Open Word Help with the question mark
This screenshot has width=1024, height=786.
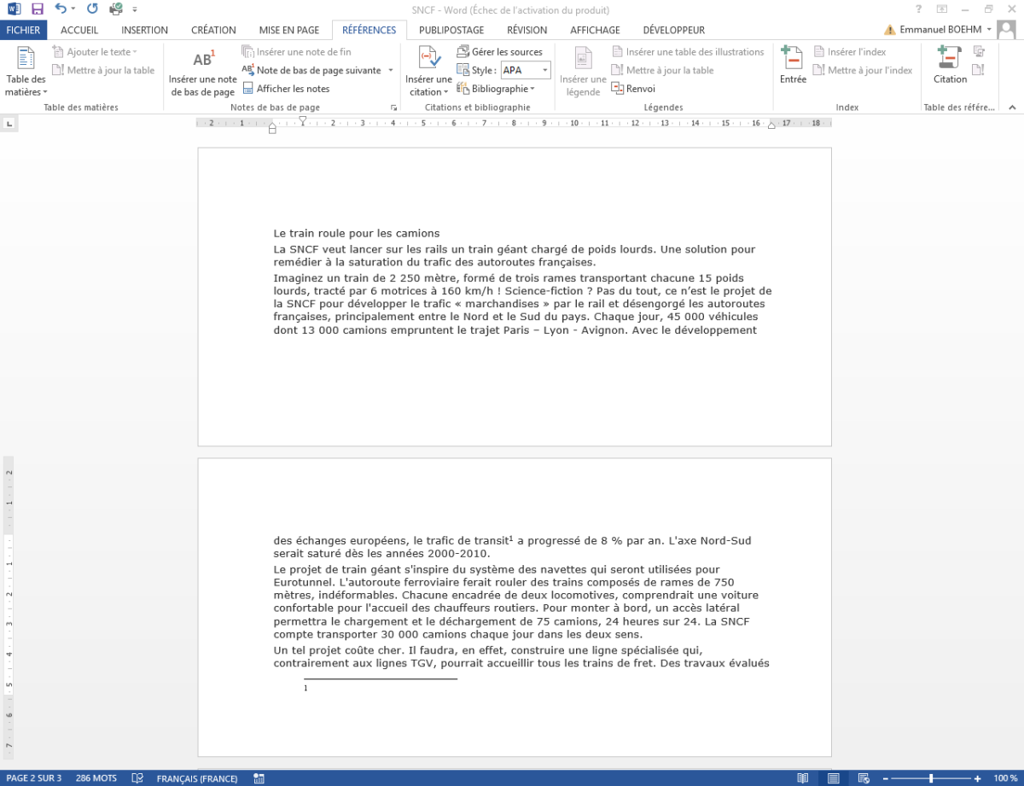pos(918,9)
